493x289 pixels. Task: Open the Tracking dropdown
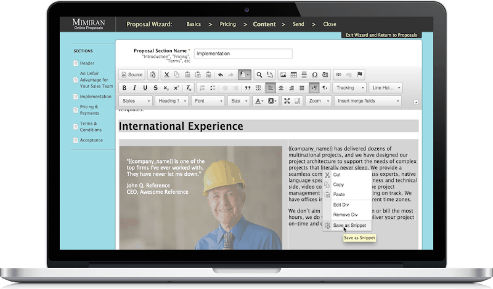349,88
